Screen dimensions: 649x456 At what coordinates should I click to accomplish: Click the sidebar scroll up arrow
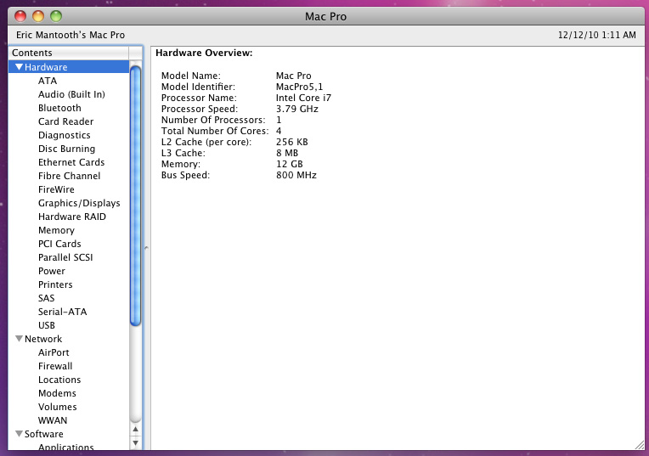click(135, 429)
